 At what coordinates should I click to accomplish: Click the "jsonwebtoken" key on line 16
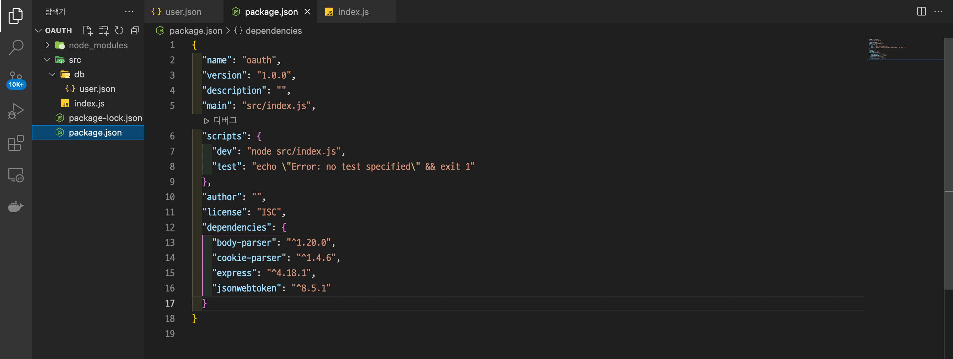pos(246,288)
